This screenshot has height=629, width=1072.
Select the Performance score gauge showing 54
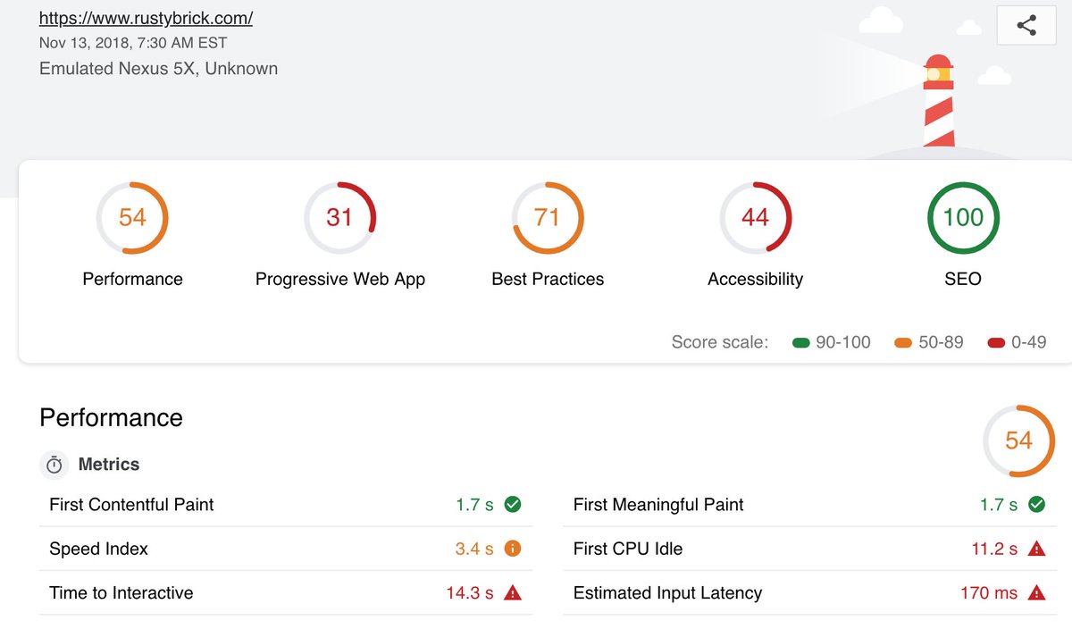click(x=132, y=217)
